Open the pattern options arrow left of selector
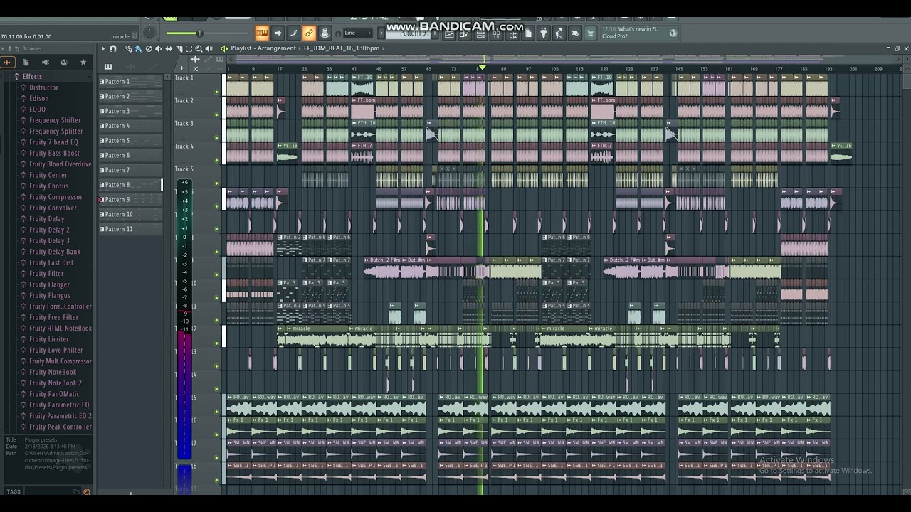The image size is (911, 512). [381, 33]
